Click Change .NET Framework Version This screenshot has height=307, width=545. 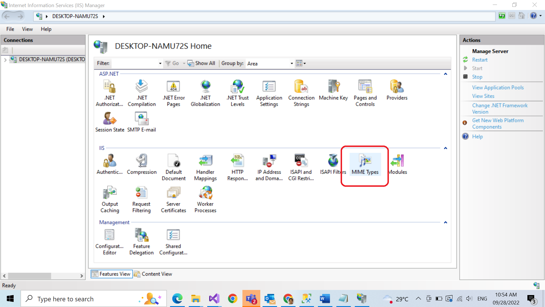(500, 109)
